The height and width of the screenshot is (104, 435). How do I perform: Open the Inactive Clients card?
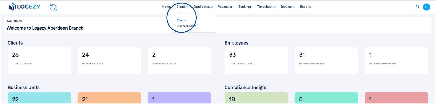click(x=179, y=61)
